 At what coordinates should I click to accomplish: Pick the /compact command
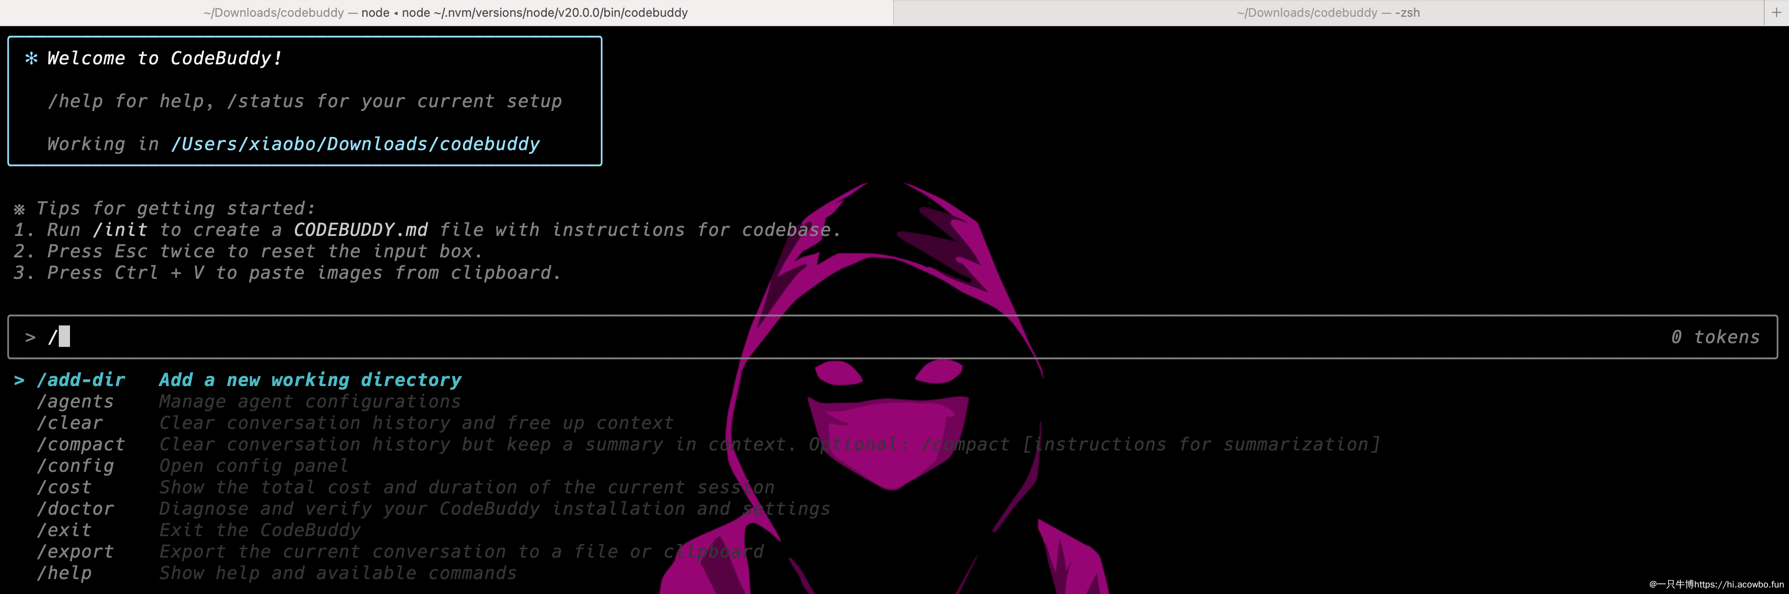[81, 444]
